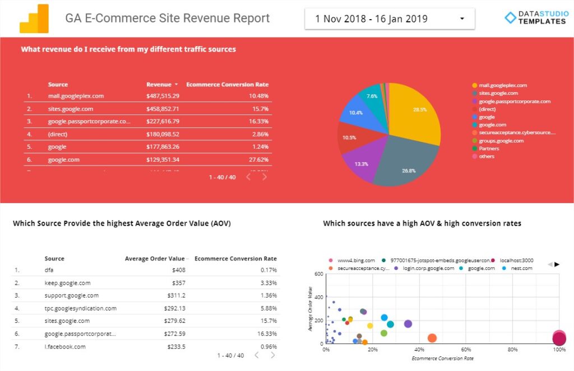Click the Data Studio Templates logo diamond icon

point(510,18)
